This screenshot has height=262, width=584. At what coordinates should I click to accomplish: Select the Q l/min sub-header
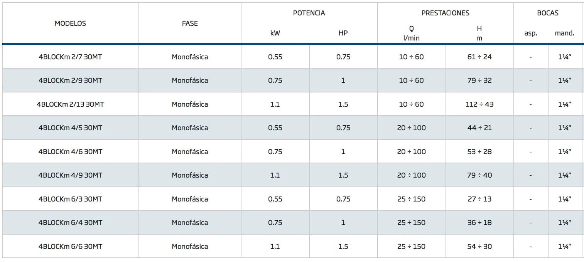pyautogui.click(x=411, y=34)
